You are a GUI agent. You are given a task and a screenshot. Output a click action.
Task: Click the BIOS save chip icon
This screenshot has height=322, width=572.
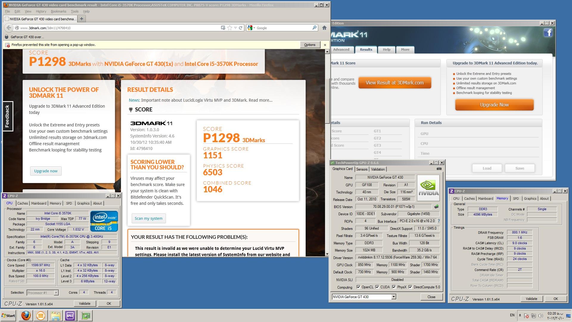pyautogui.click(x=436, y=207)
